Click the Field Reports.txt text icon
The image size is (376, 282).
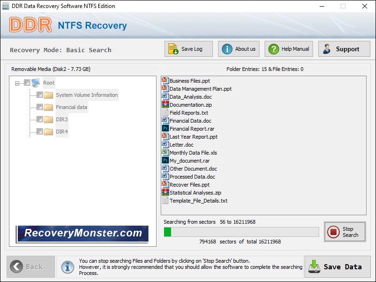pos(164,112)
